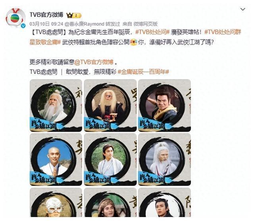Click the blue verified badge on avatar
The width and height of the screenshot is (254, 221).
(x=23, y=25)
